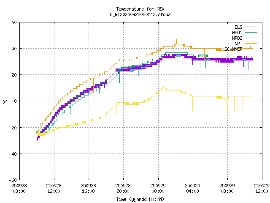Click the ELS legend line sample
This screenshot has height=203, width=270.
point(251,27)
